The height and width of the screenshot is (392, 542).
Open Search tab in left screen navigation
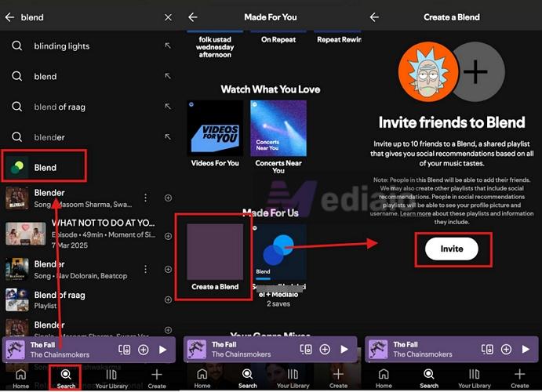pyautogui.click(x=66, y=378)
